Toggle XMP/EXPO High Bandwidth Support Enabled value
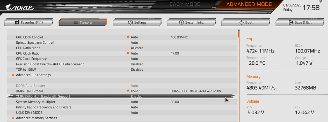 [x=137, y=96]
